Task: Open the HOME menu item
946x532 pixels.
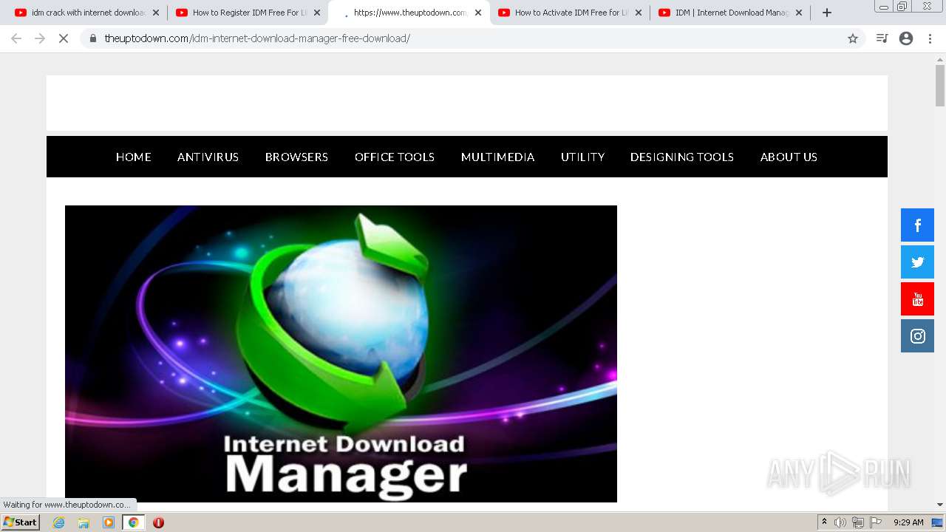Action: pos(134,157)
